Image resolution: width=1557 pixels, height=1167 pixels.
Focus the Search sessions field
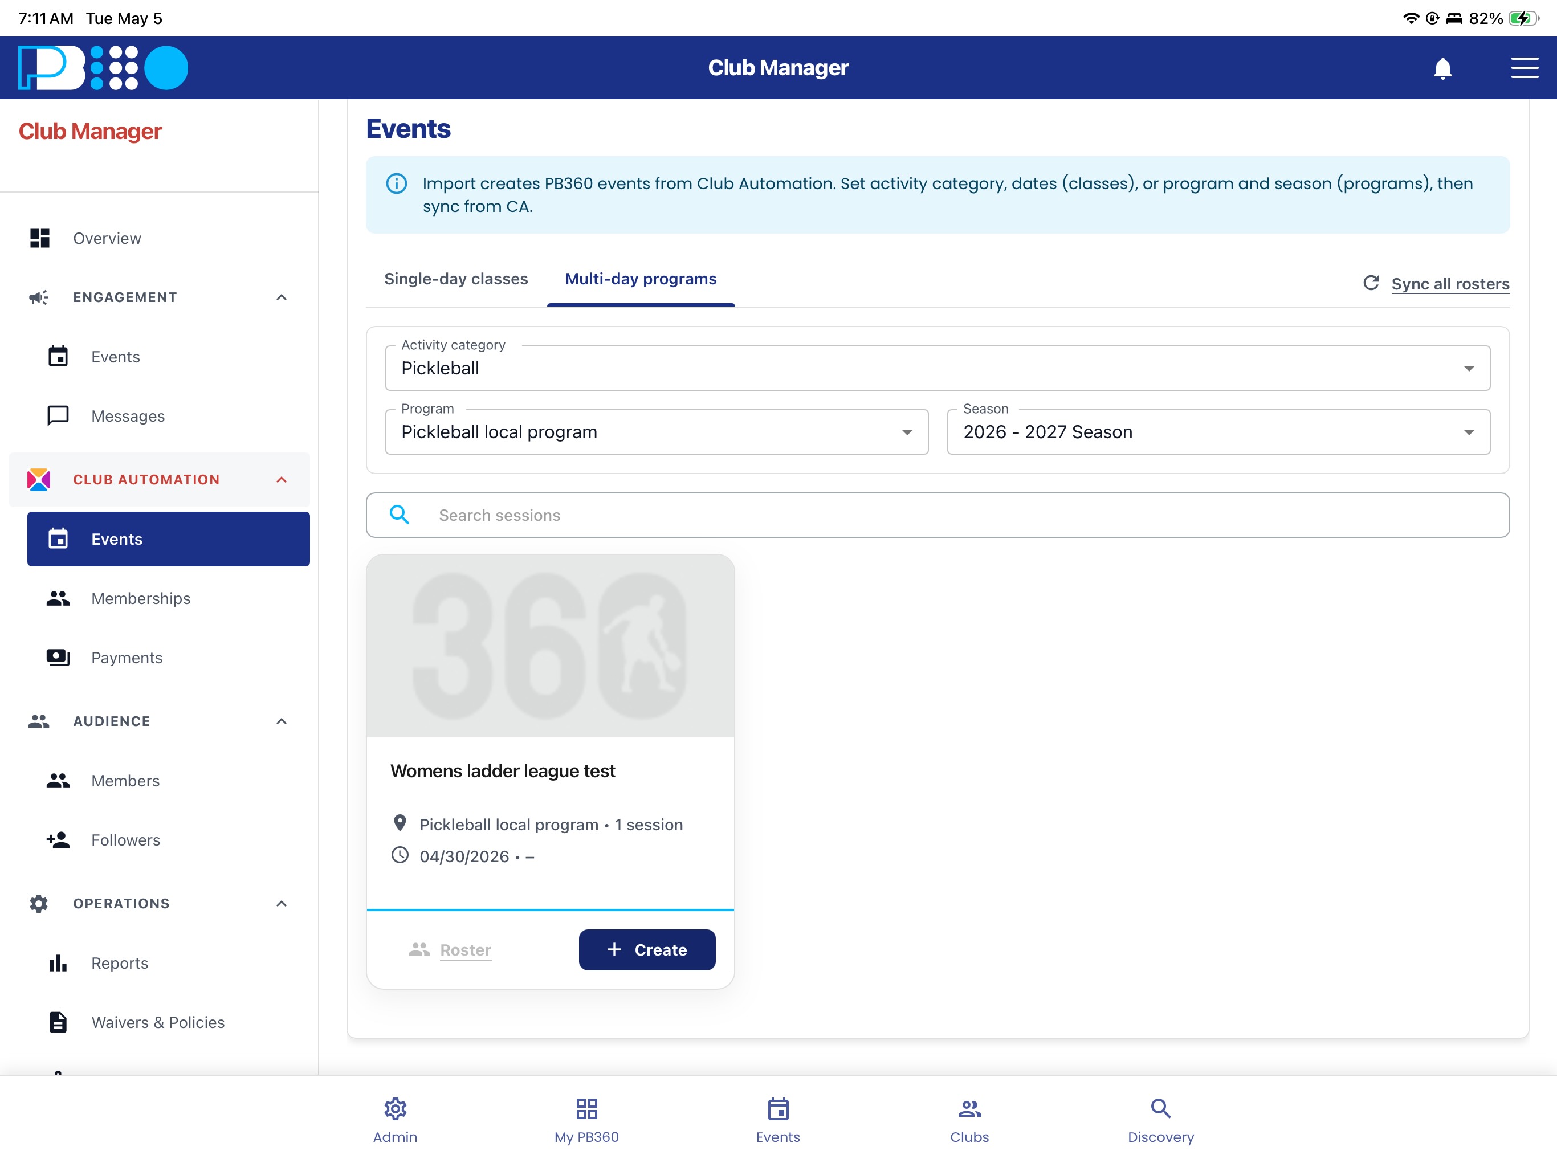pyautogui.click(x=937, y=515)
